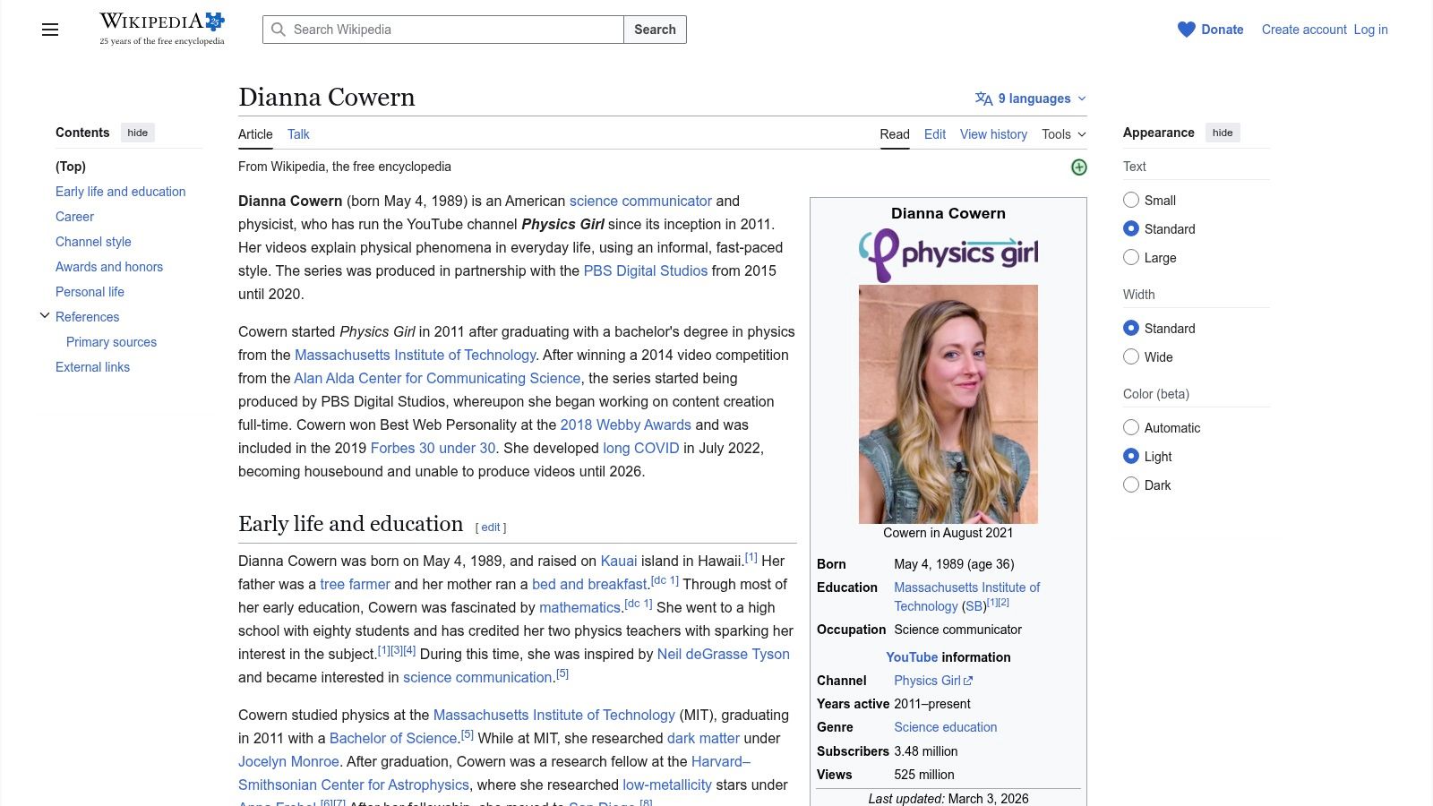Go to Early life and education in Contents
This screenshot has height=806, width=1433.
pyautogui.click(x=121, y=192)
